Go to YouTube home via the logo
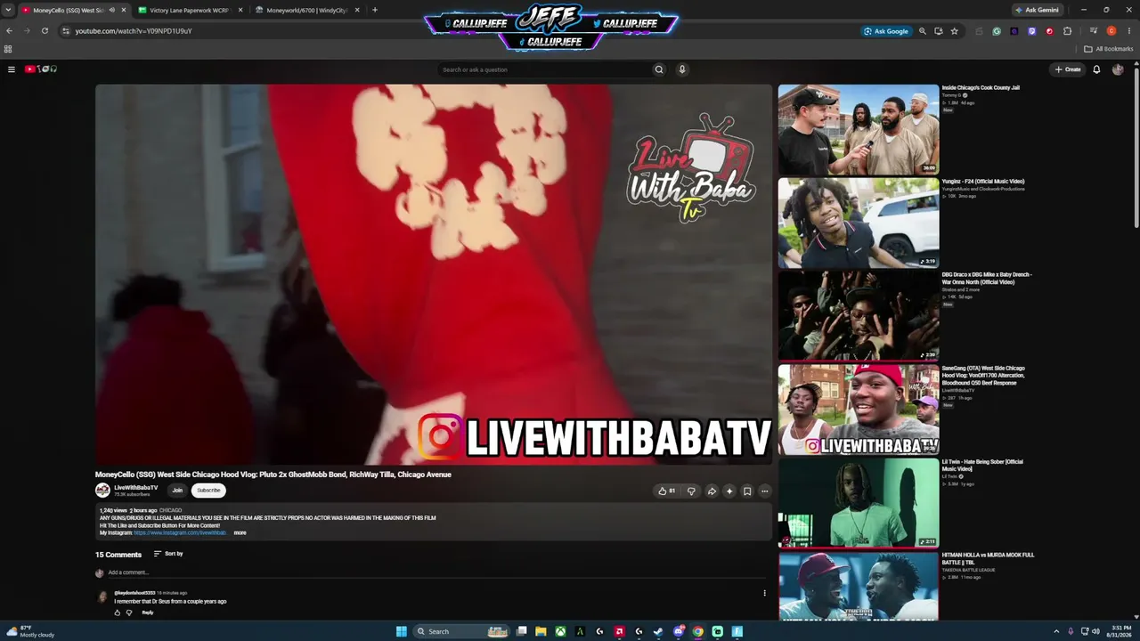1140x641 pixels. coord(41,69)
